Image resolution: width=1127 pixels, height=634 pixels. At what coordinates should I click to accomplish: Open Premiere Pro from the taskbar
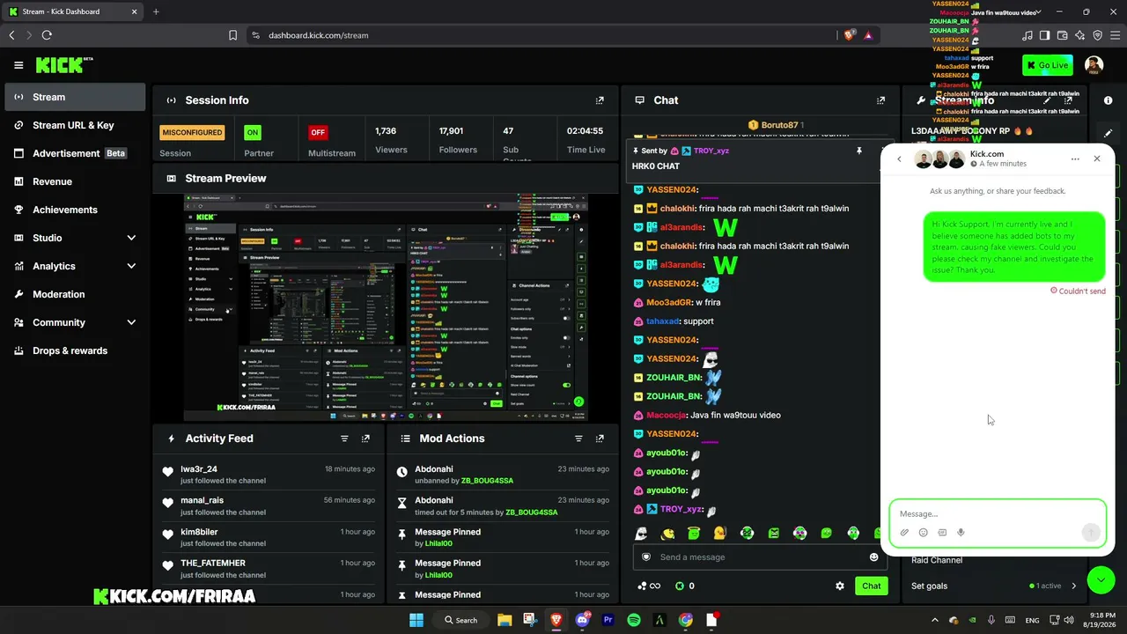[x=608, y=620]
